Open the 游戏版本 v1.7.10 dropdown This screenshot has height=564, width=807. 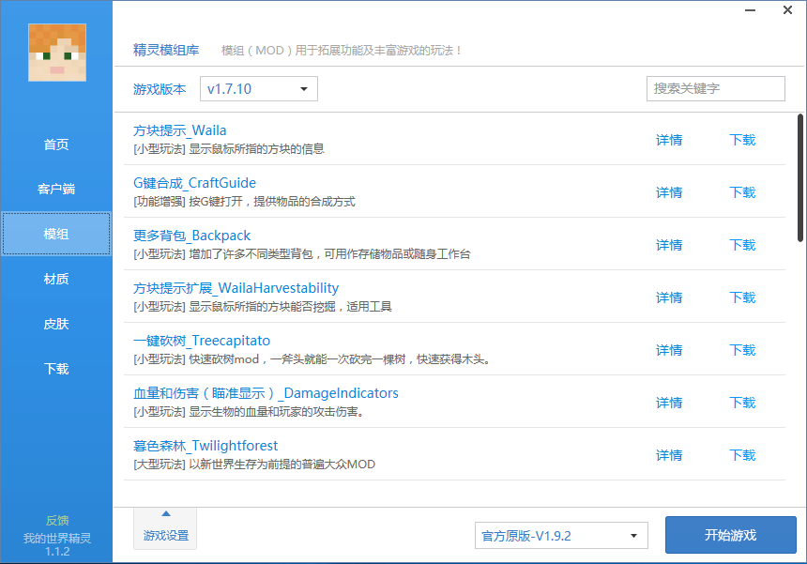coord(259,88)
